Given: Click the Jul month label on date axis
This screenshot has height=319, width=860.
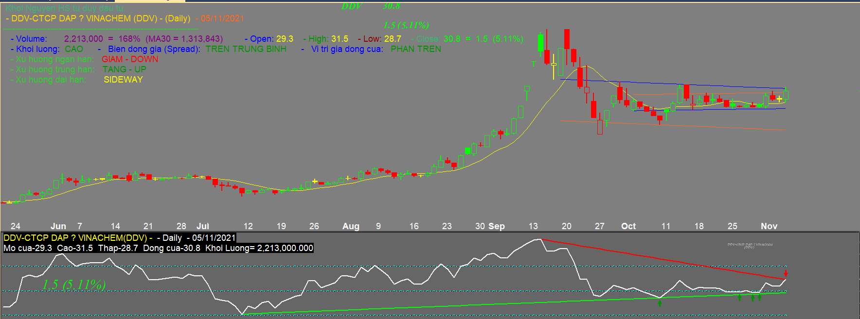Looking at the screenshot, I should pyautogui.click(x=202, y=226).
